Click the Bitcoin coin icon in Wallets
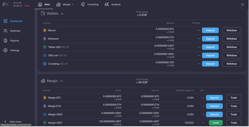This screenshot has height=127, width=249. pyautogui.click(x=45, y=30)
